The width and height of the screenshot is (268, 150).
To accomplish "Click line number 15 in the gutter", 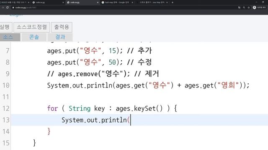I will (x=6, y=143).
